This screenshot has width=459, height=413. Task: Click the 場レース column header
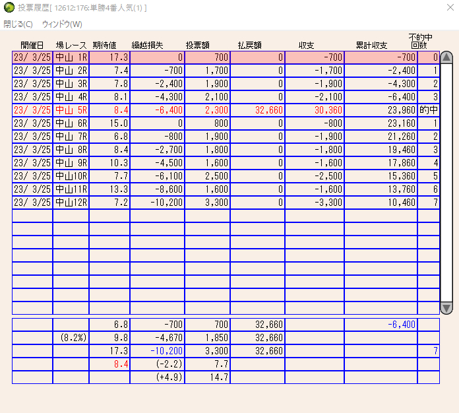click(71, 46)
